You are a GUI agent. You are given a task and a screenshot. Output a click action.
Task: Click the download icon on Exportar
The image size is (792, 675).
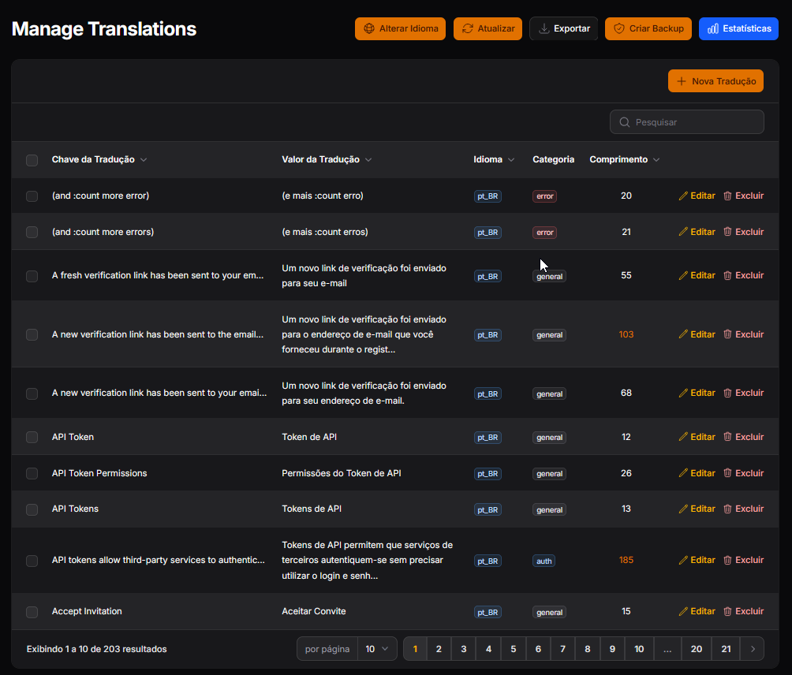pyautogui.click(x=544, y=28)
